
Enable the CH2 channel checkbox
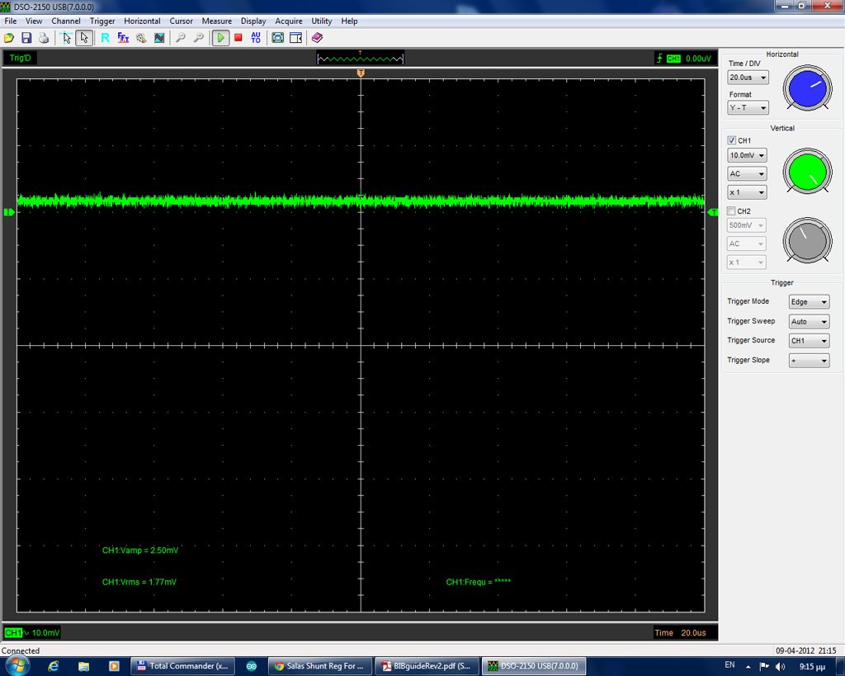(729, 210)
